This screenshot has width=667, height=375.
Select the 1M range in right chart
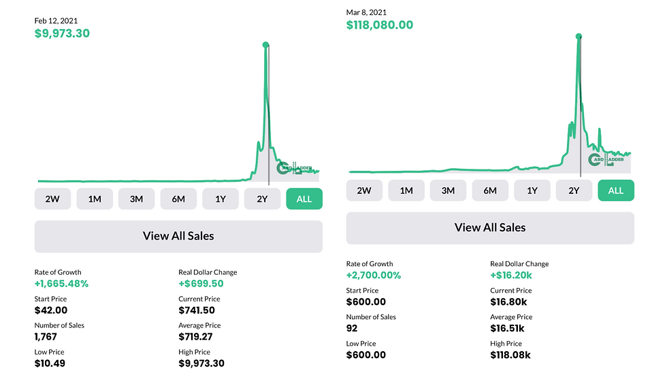point(406,191)
